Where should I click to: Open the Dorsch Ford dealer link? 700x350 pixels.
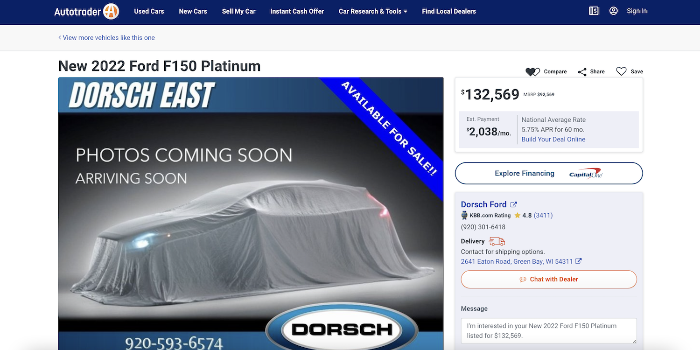[x=483, y=204]
